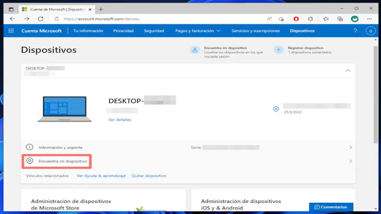Open Servicios y suscripciones
This screenshot has height=214, width=381.
255,31
